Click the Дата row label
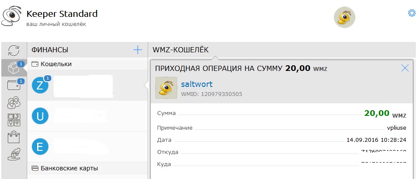This screenshot has height=179, width=418. click(164, 140)
